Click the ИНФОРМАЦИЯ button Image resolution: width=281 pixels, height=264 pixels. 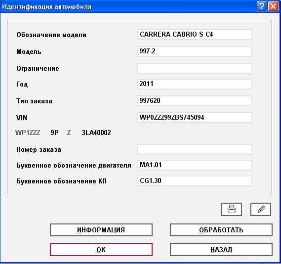point(101,230)
